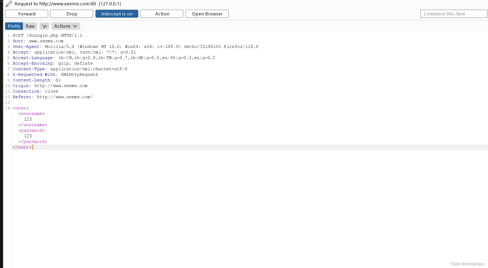Place cursor after closing </user> tag
Viewport: 488px width, 268px height.
(32, 147)
